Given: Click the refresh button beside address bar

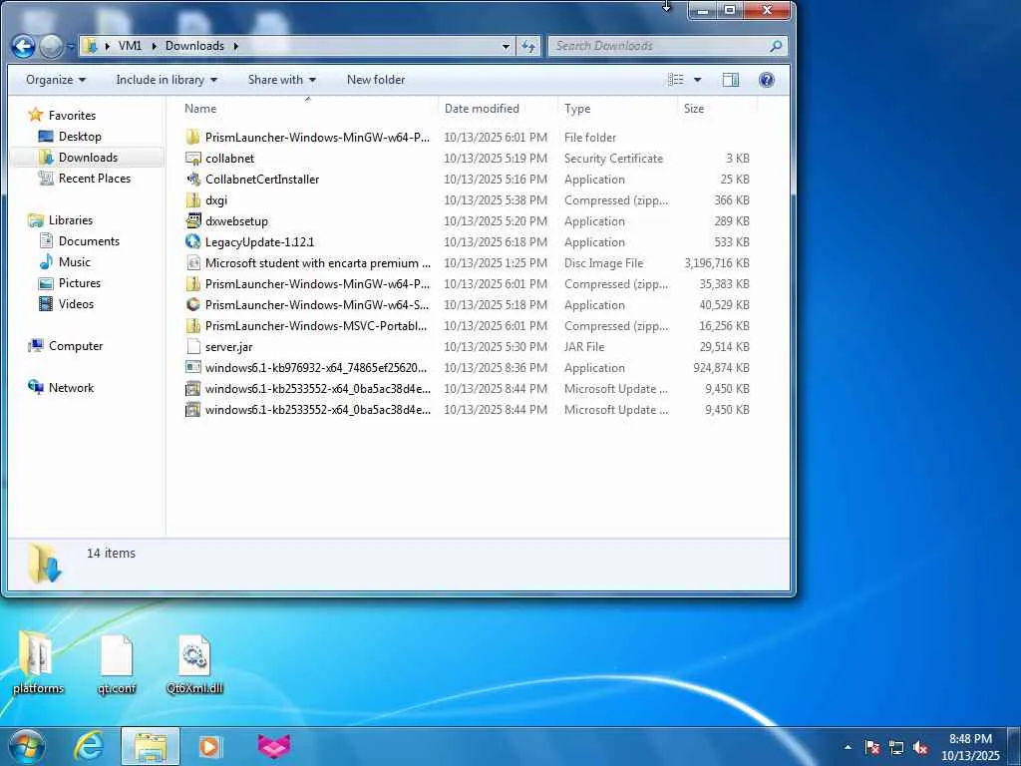Looking at the screenshot, I should (x=528, y=46).
